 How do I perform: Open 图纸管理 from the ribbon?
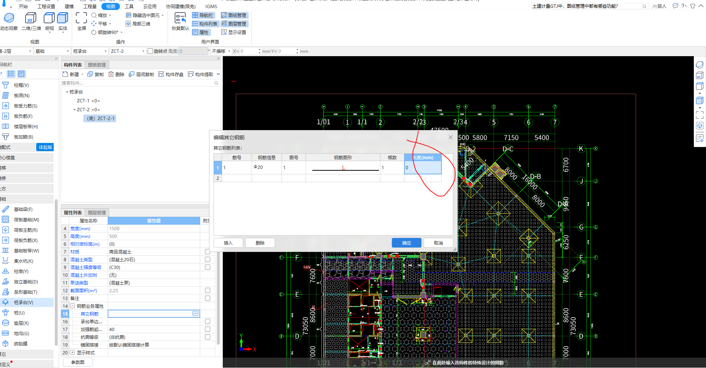[x=234, y=15]
